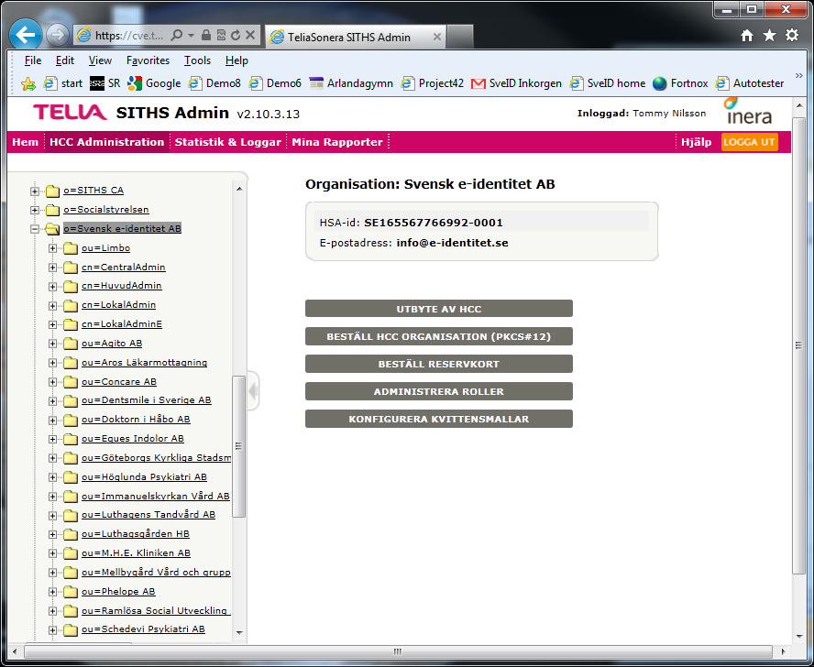The height and width of the screenshot is (667, 814).
Task: Click the page horizontal scrollbar thumb
Action: 398,651
